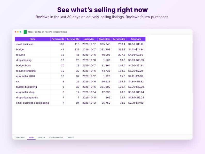Open the Keyword Planner tab
205x154 pixels.
(56, 137)
